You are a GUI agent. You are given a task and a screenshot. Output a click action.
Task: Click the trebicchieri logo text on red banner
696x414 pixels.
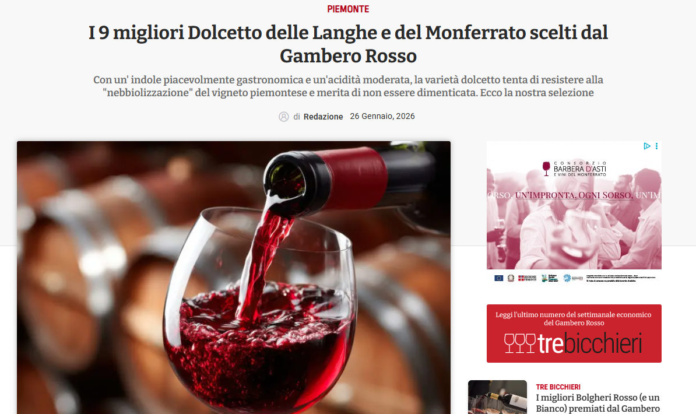point(589,343)
